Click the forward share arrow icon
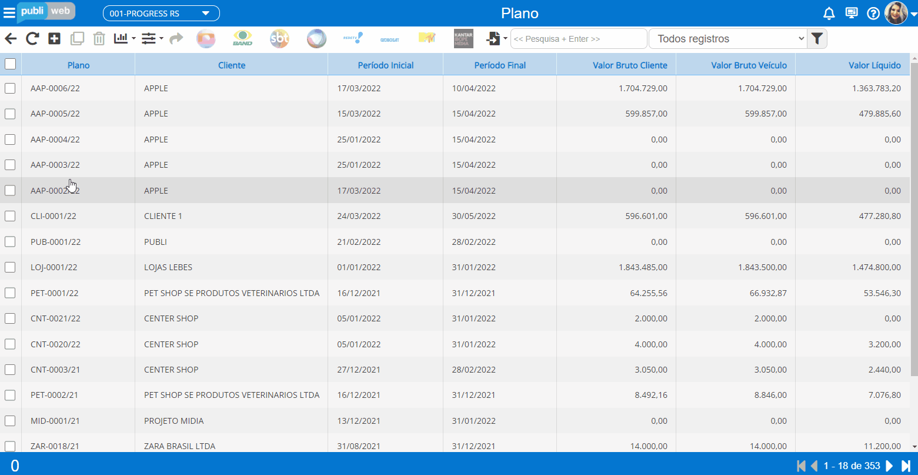Image resolution: width=918 pixels, height=475 pixels. pos(176,39)
